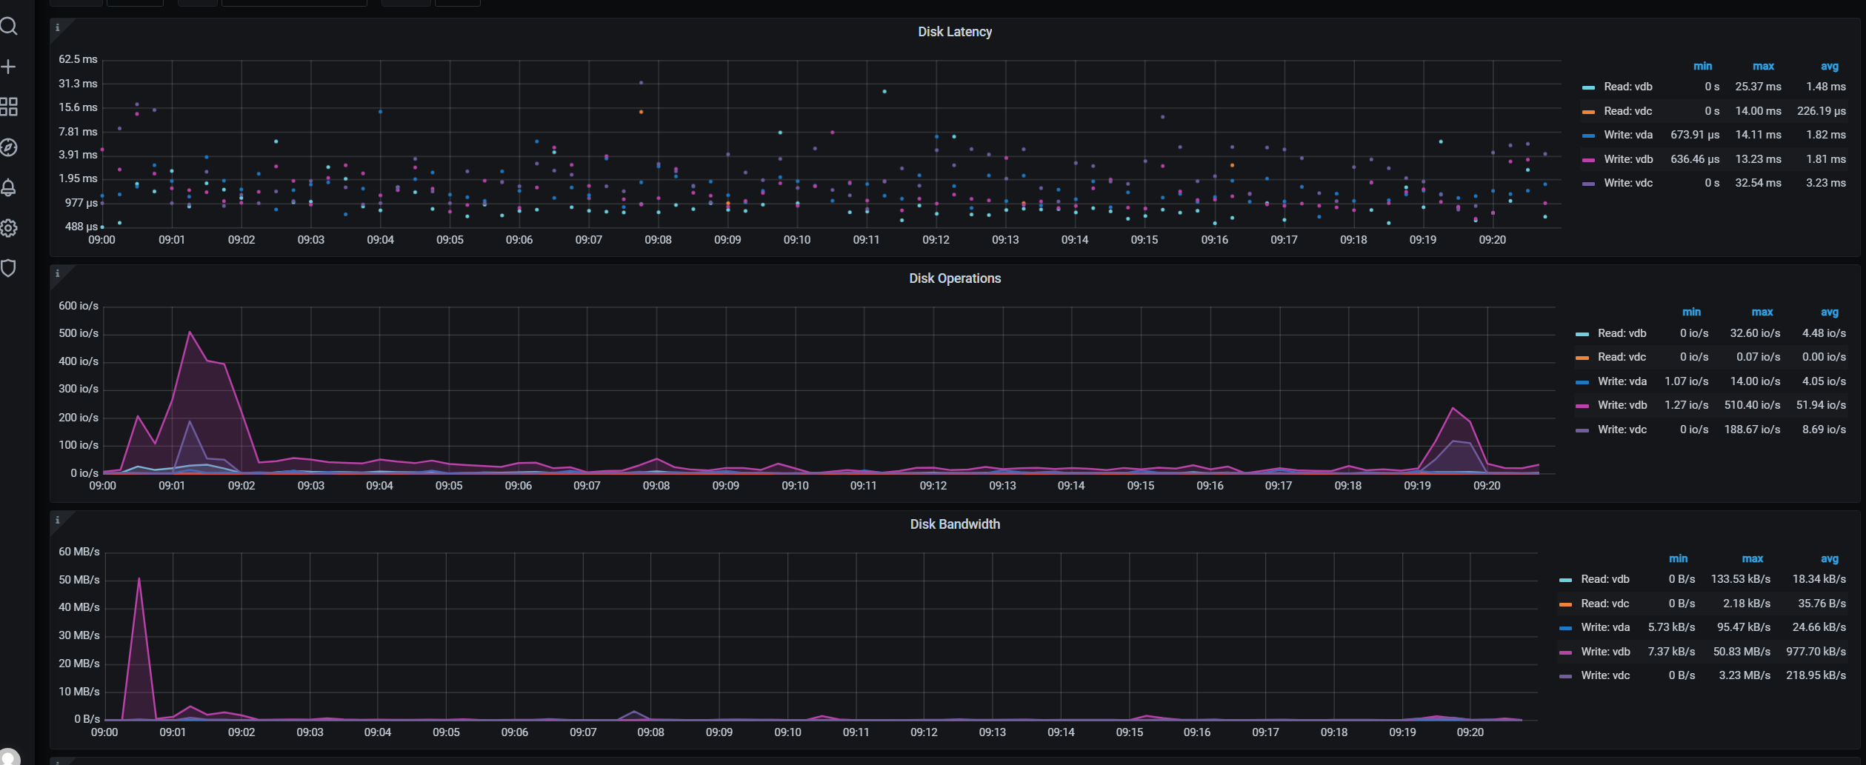Open the Disk Bandwidth panel title menu
Viewport: 1866px width, 765px height.
click(x=954, y=524)
